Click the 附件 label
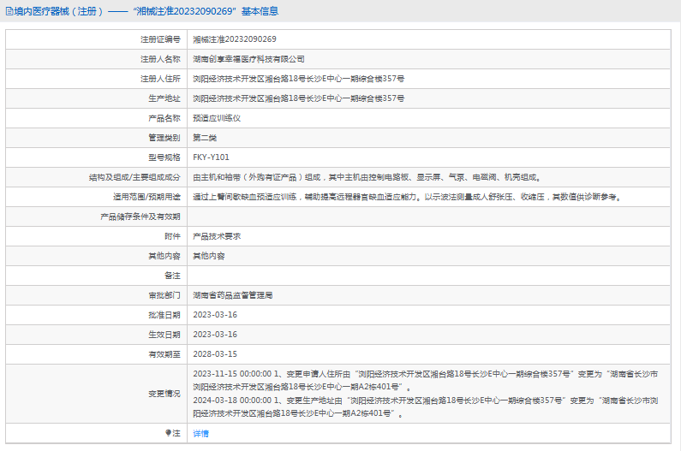This screenshot has width=681, height=451. coord(172,236)
